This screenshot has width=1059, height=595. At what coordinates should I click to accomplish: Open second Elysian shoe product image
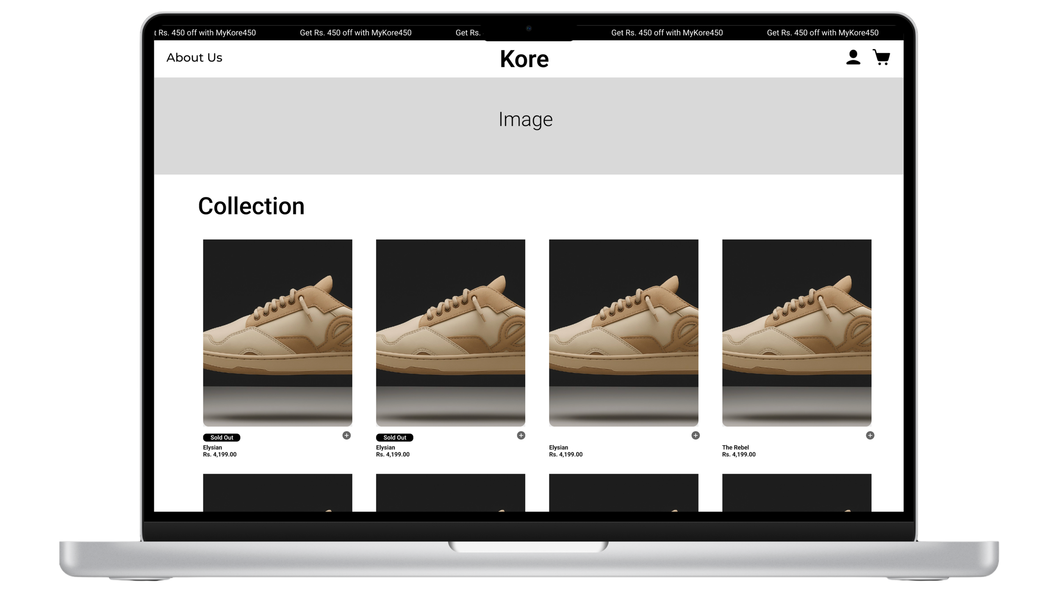point(450,333)
